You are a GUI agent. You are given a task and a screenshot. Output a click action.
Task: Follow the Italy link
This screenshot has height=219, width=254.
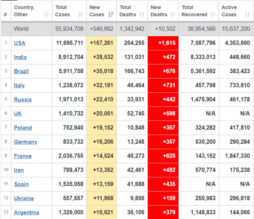(19, 85)
